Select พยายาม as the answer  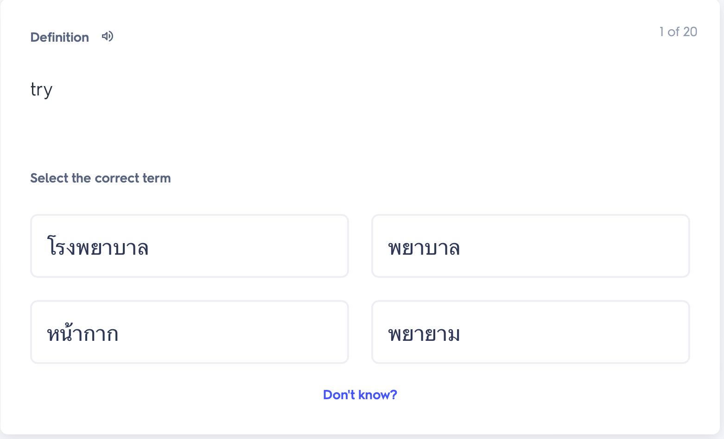tap(530, 332)
